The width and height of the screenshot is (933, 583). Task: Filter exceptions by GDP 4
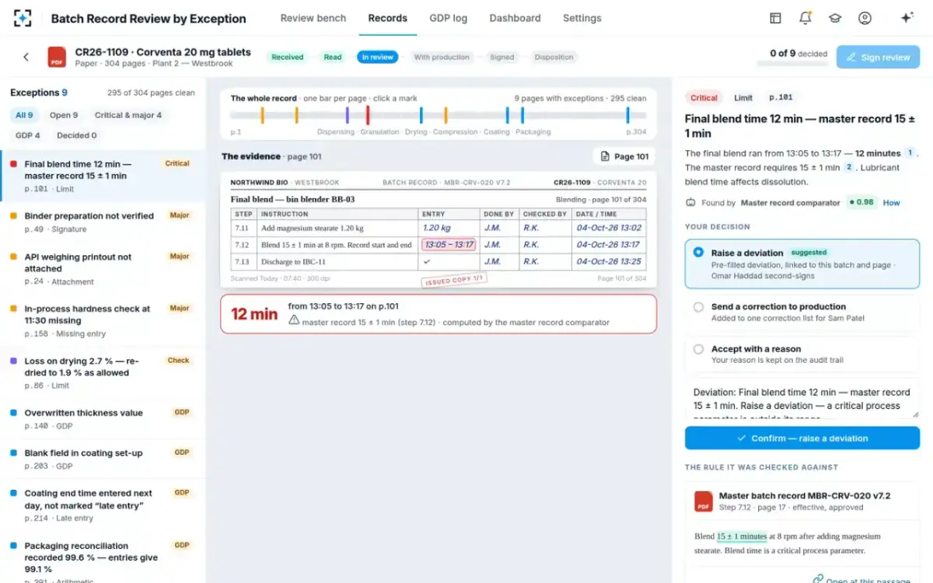(x=28, y=135)
